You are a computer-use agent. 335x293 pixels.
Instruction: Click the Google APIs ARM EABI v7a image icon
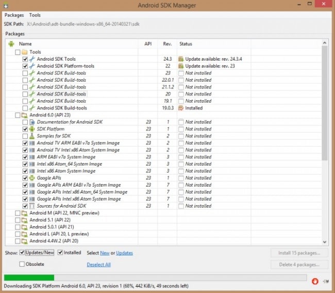(x=32, y=185)
